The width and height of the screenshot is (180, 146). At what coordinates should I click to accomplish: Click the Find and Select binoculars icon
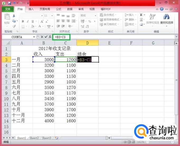point(167,17)
